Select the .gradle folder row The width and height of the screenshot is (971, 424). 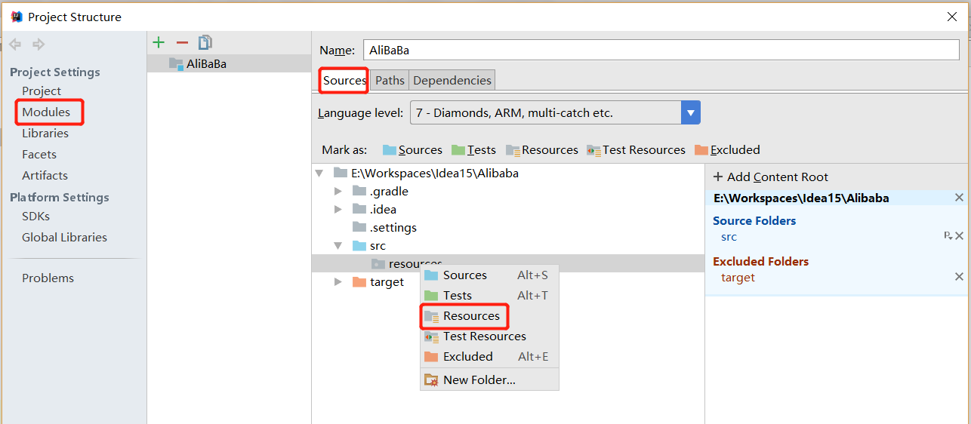pos(381,191)
